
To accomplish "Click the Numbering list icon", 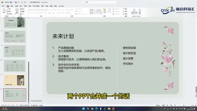I will (63, 10).
